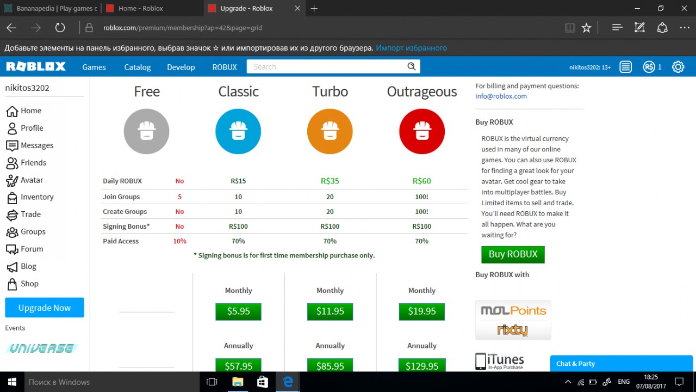The width and height of the screenshot is (696, 392).
Task: Click the Поиск в Windows taskbar search
Action: pyautogui.click(x=112, y=382)
